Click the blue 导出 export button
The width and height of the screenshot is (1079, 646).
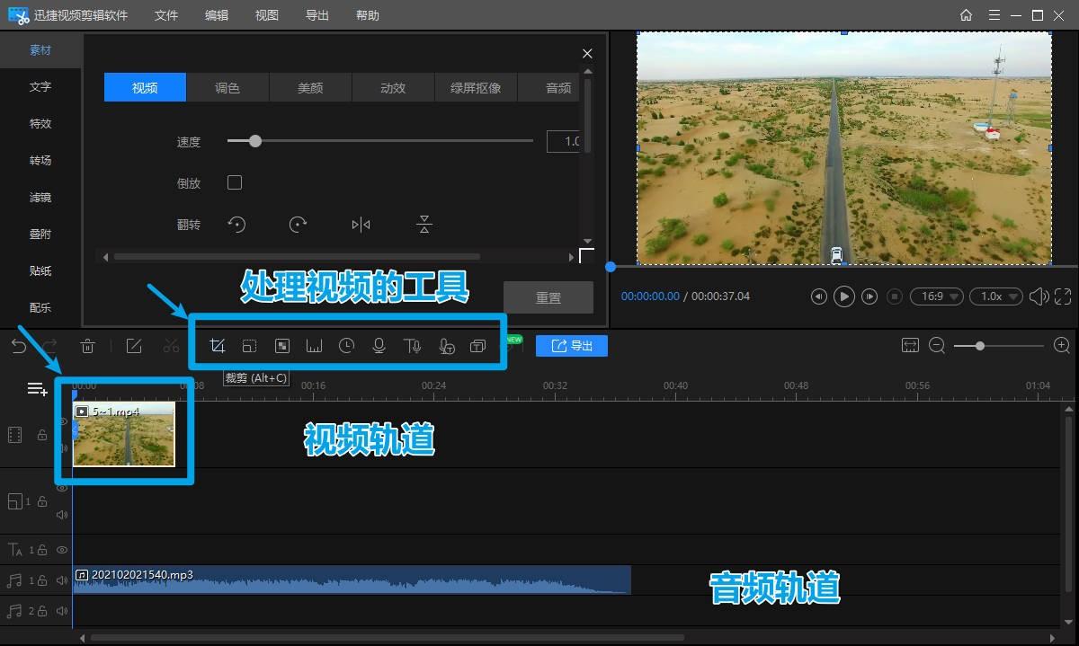tap(572, 346)
